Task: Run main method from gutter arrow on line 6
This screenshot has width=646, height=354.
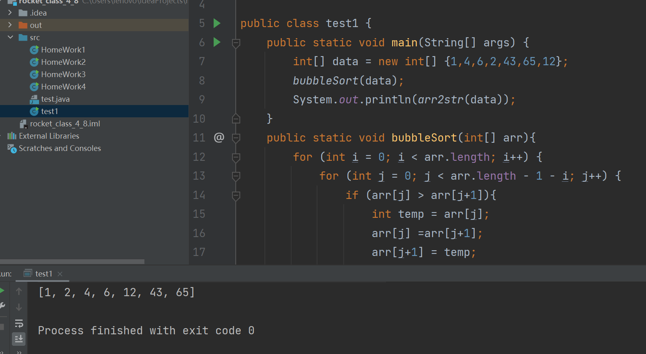Action: coord(217,42)
